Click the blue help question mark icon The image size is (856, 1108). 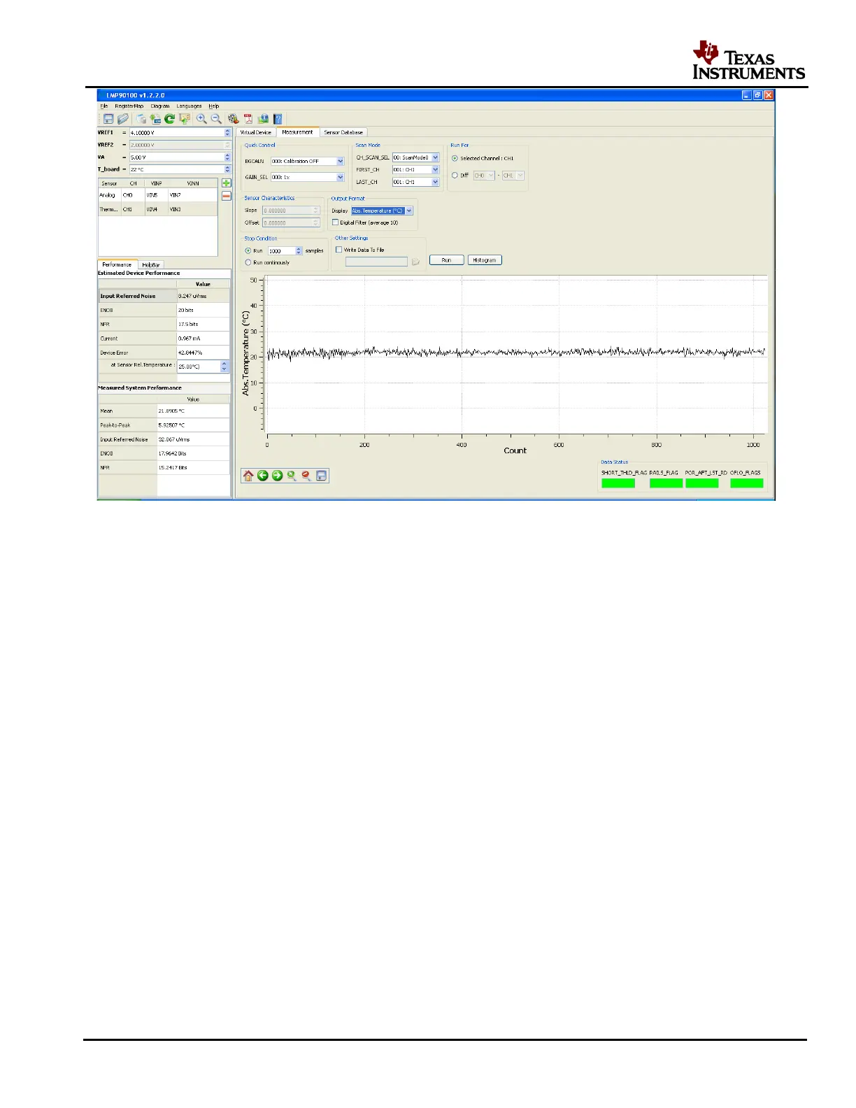[278, 119]
